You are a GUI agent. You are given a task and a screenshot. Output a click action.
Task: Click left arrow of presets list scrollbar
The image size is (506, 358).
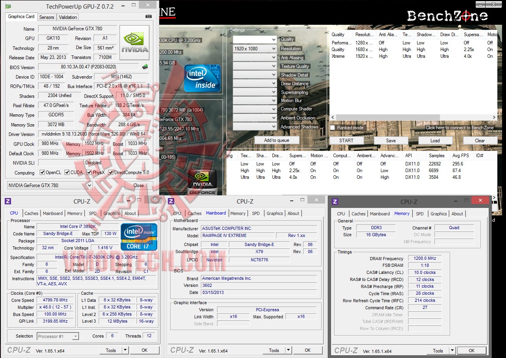(333, 117)
